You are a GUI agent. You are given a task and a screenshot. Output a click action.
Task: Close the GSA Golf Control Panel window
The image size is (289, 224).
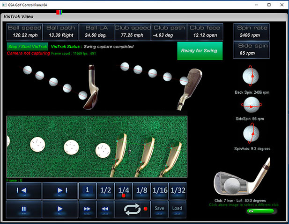point(282,5)
